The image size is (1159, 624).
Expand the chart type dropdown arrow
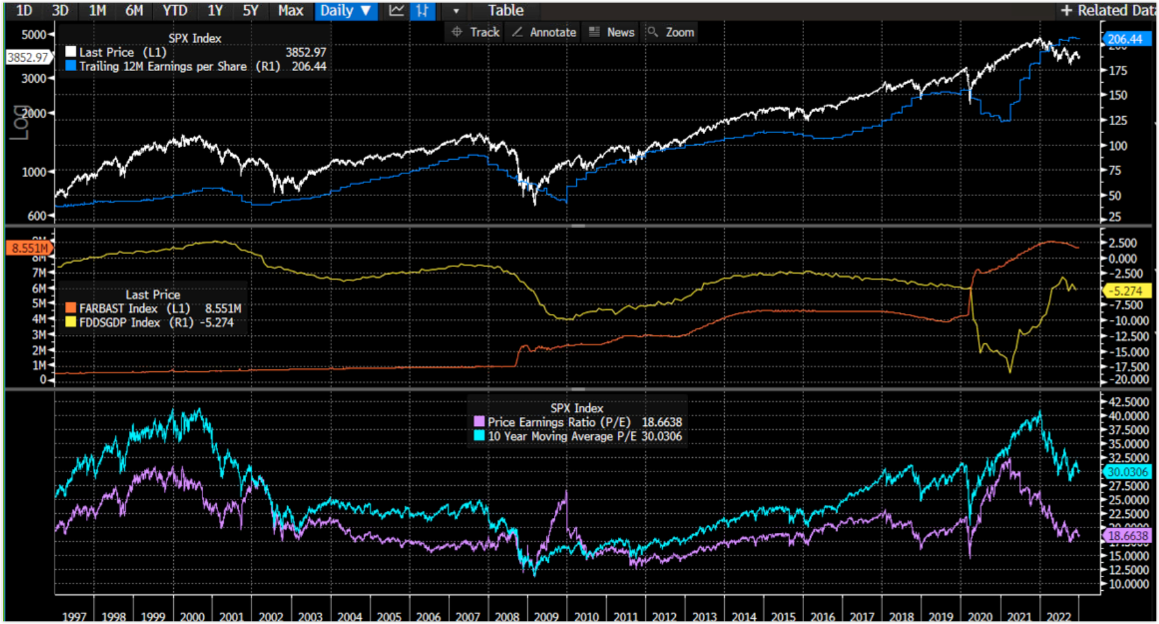(456, 11)
